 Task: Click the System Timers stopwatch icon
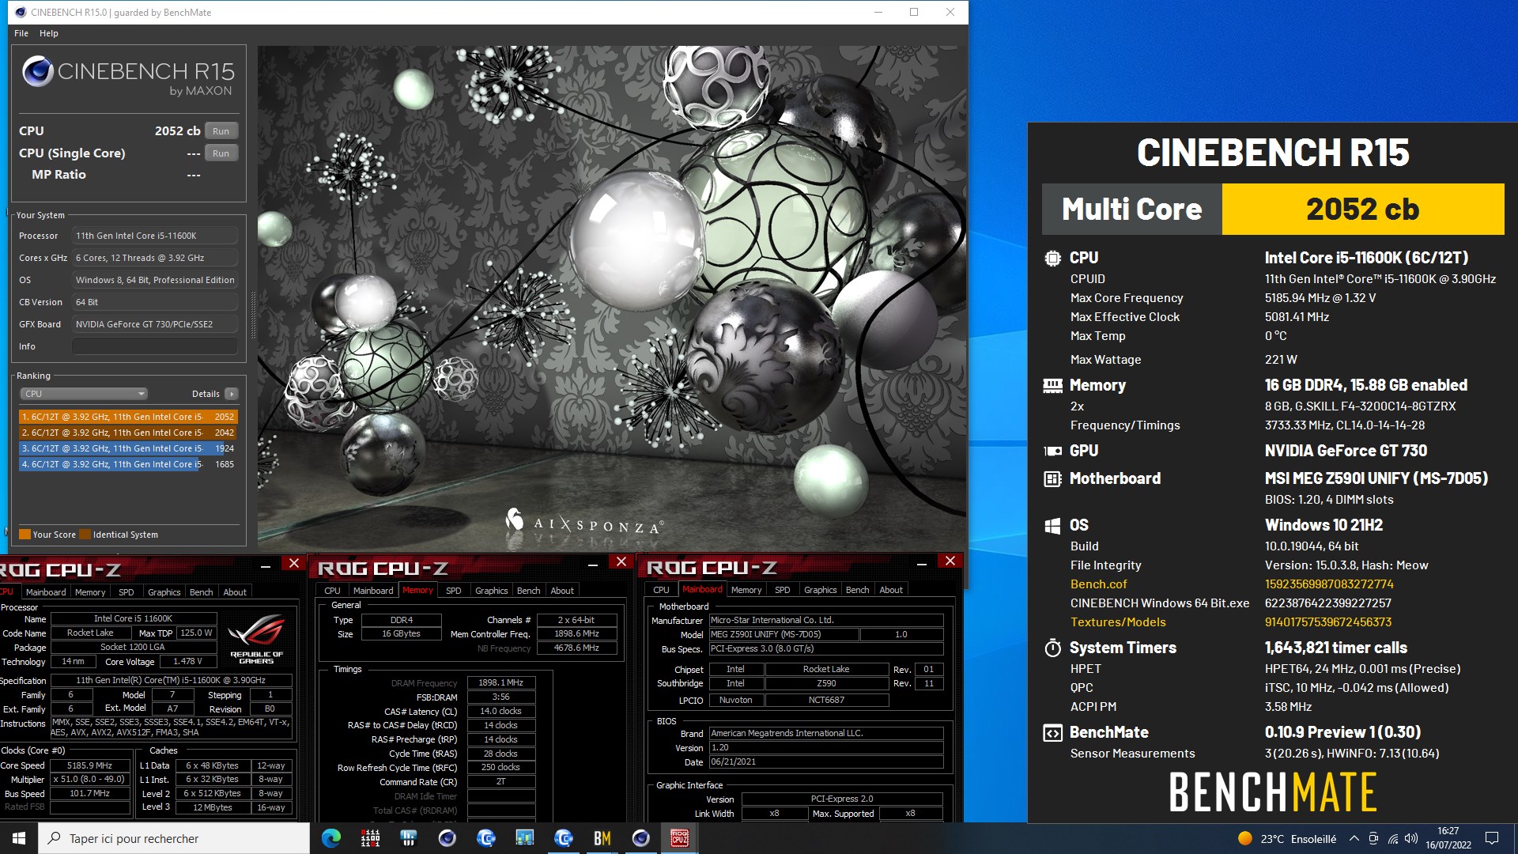tap(1052, 648)
